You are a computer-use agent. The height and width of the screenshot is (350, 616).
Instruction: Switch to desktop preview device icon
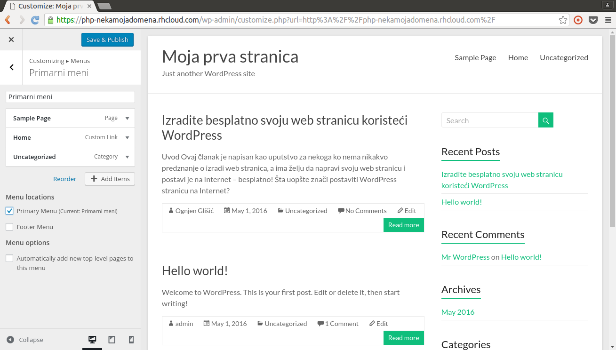point(92,340)
